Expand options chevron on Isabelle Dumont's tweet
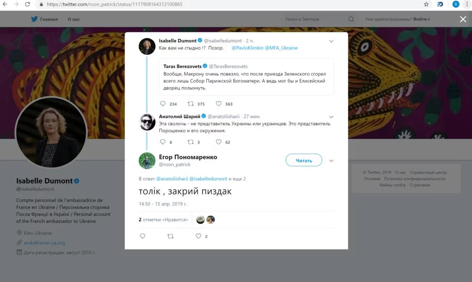 331,41
